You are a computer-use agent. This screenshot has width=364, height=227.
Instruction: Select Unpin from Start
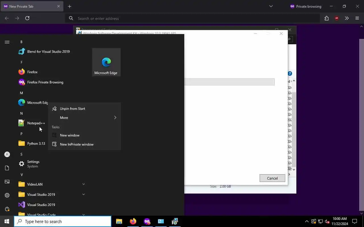(84, 109)
